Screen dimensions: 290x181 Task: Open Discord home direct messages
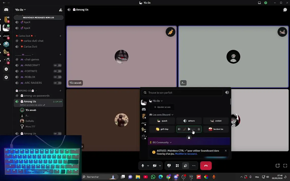point(6,10)
